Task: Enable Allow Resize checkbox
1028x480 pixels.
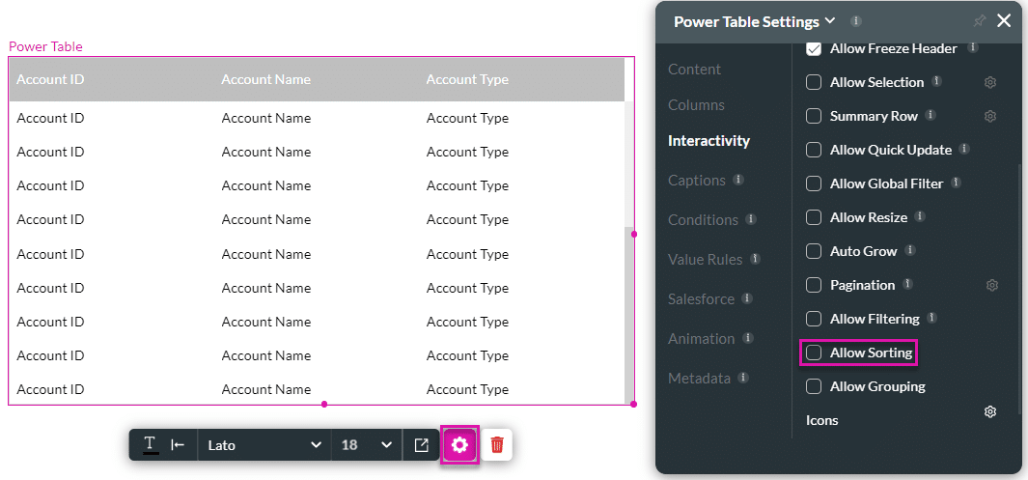Action: coord(814,217)
